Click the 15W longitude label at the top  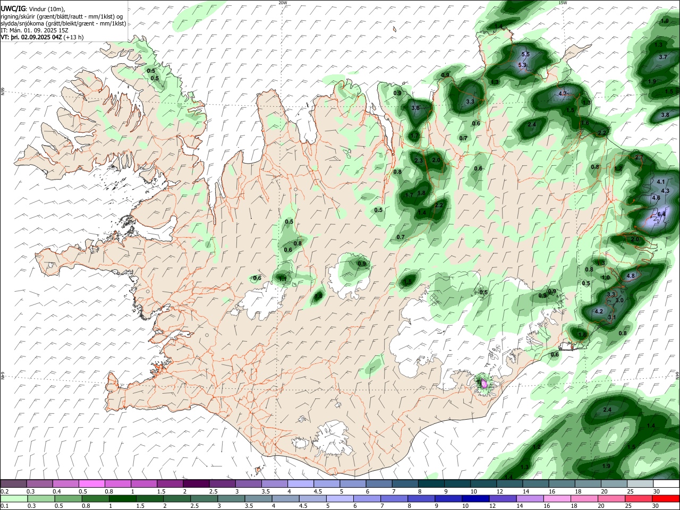(563, 3)
